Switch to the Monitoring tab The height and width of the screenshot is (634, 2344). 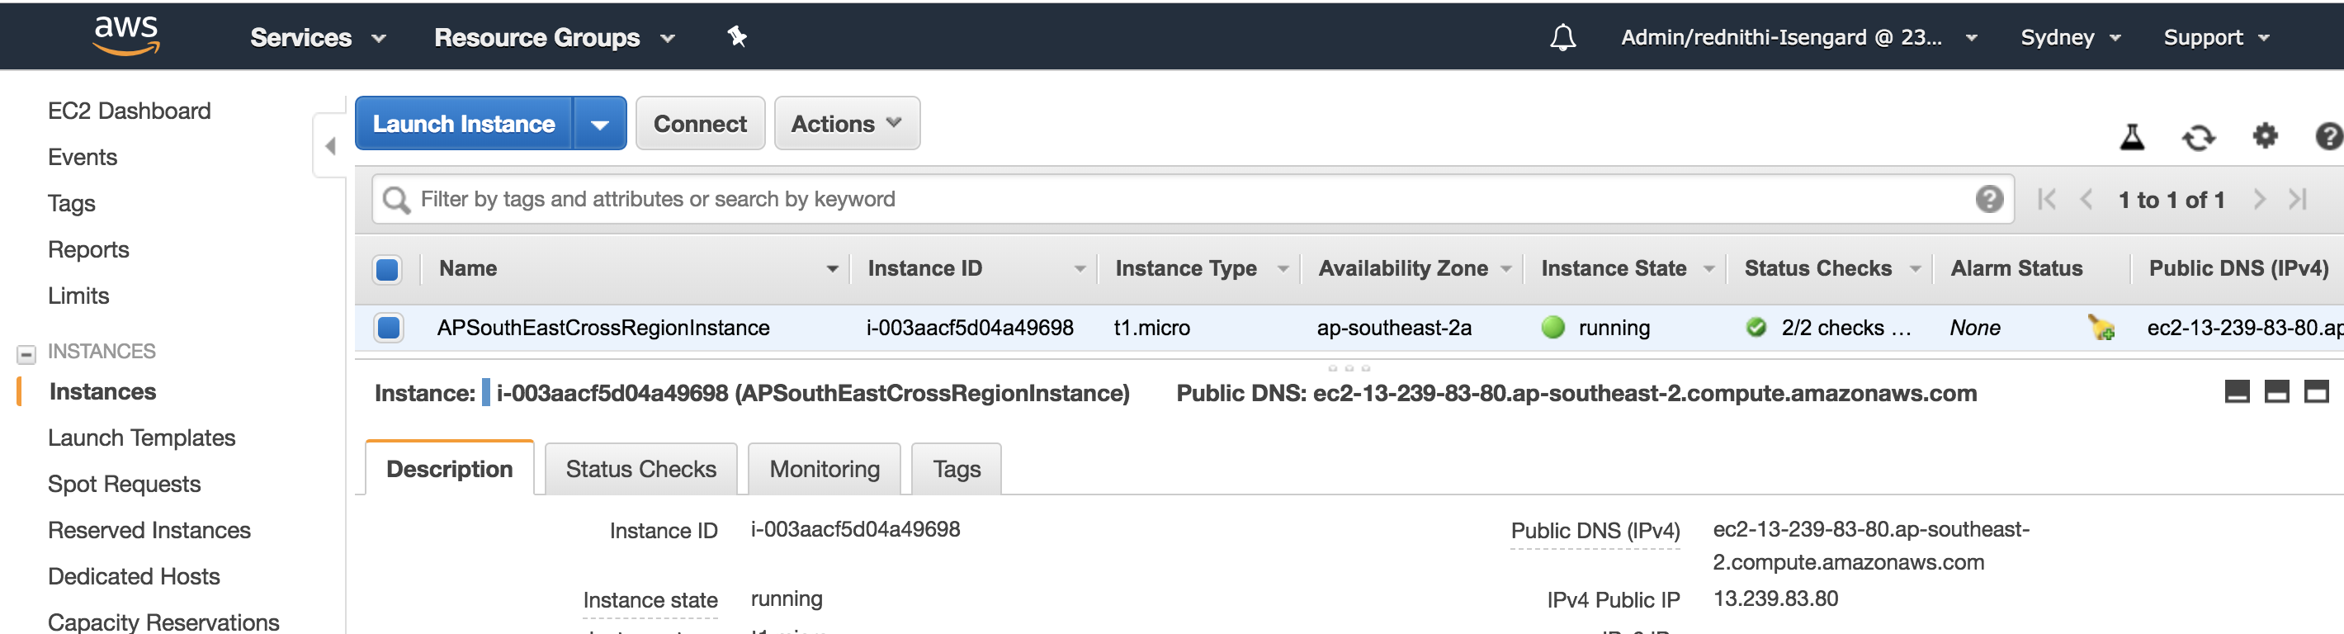(825, 470)
